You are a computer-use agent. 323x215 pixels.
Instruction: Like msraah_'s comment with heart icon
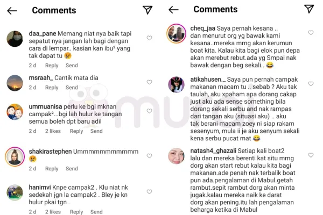pyautogui.click(x=149, y=82)
